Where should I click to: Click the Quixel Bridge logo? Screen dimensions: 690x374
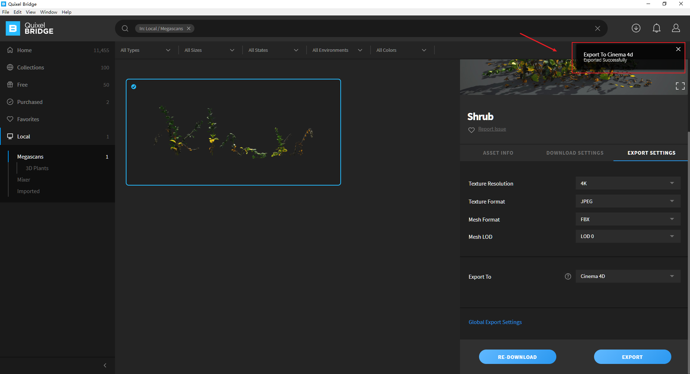click(30, 28)
